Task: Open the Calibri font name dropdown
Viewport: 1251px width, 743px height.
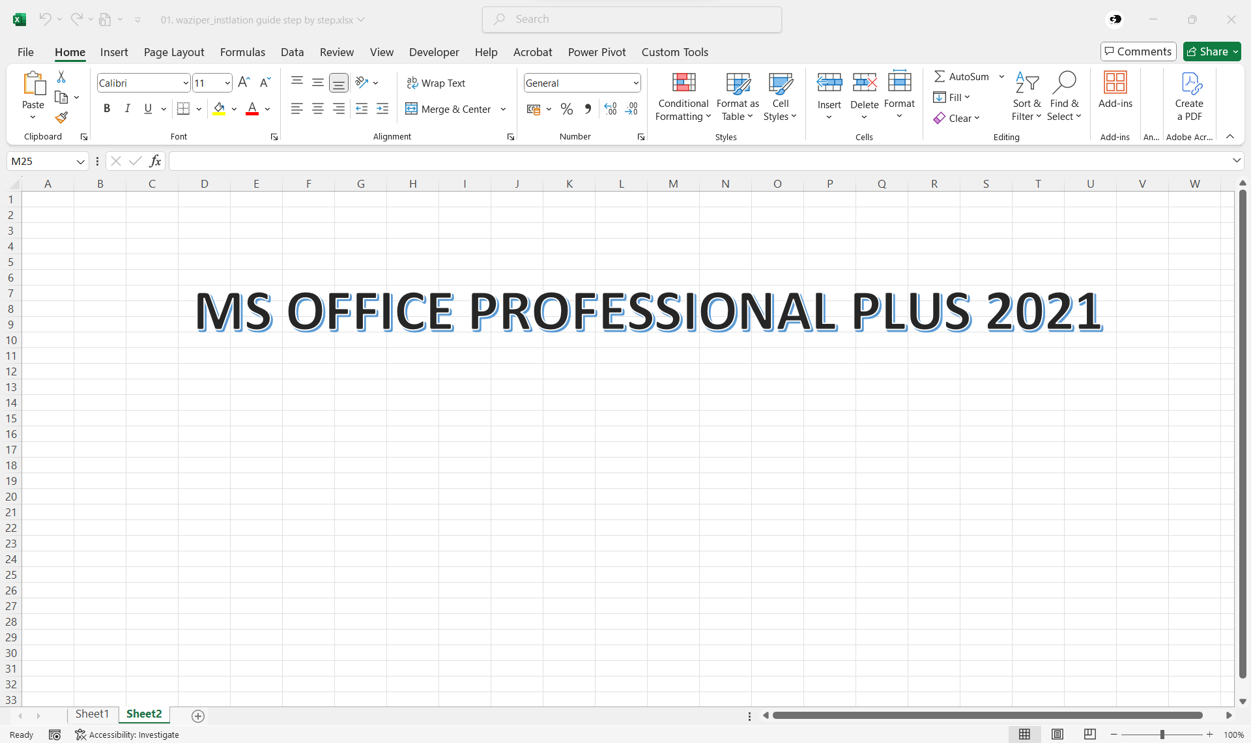Action: (185, 83)
